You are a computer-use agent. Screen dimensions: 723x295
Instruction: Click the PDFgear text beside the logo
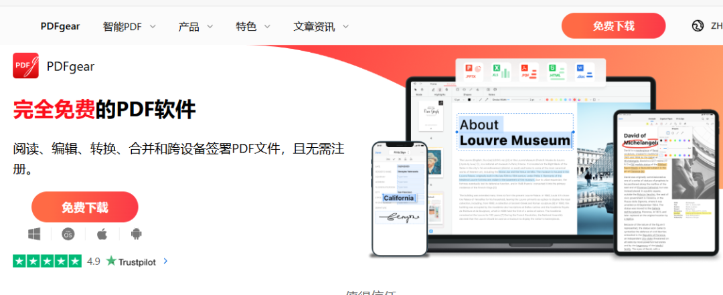[70, 66]
